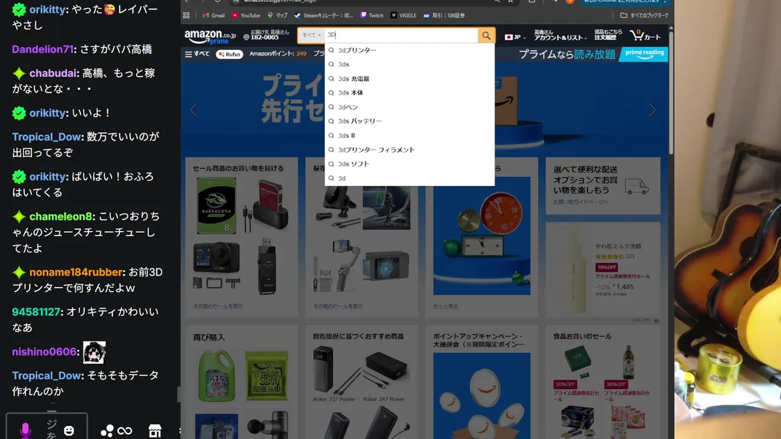The height and width of the screenshot is (439, 781).
Task: Click the store icon below Twitch chat
Action: pos(155,431)
